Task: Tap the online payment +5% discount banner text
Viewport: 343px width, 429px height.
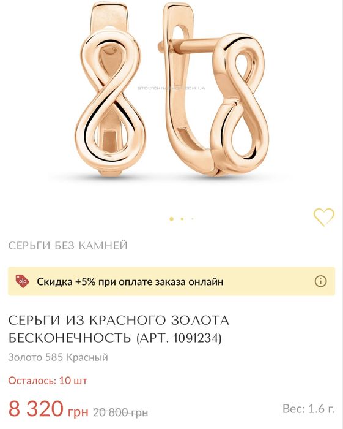Action: pyautogui.click(x=130, y=281)
